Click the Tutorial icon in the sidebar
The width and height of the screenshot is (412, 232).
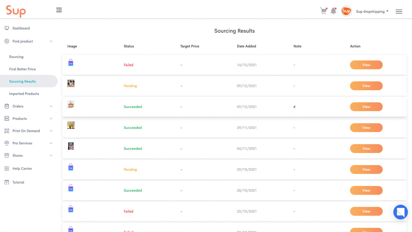tap(7, 182)
